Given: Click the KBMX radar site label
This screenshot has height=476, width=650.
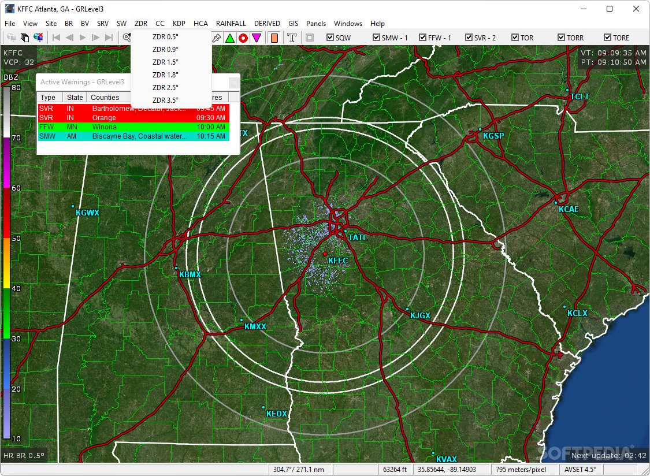Looking at the screenshot, I should coord(190,274).
